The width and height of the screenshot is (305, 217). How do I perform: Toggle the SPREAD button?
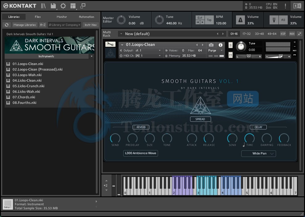coord(200,119)
